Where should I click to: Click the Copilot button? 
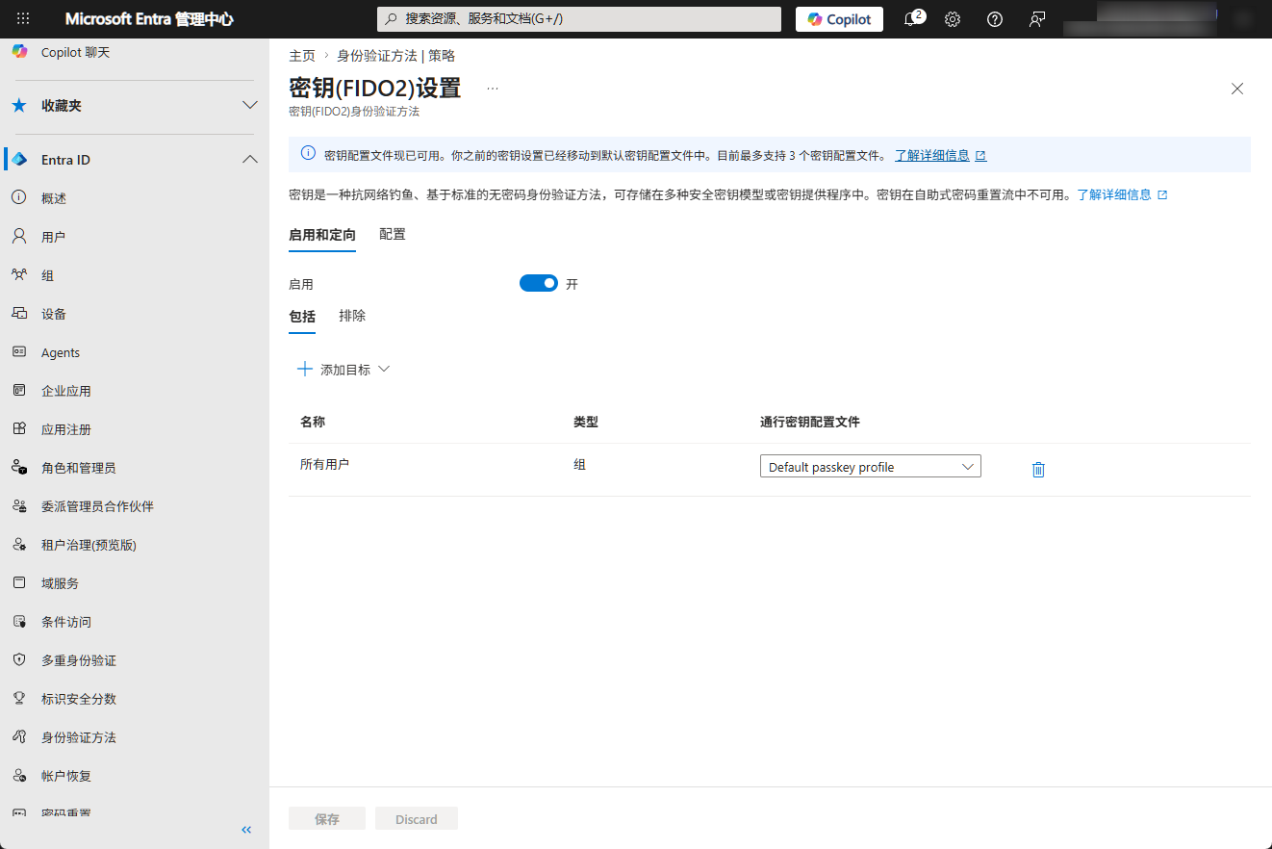839,19
